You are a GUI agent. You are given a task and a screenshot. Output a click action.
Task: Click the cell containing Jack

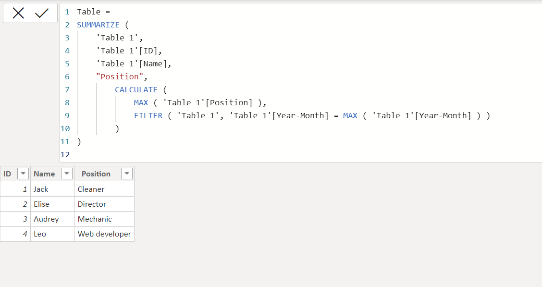tap(52, 189)
